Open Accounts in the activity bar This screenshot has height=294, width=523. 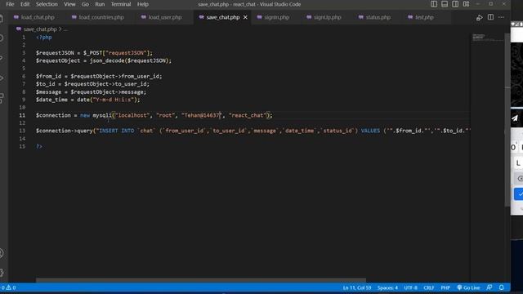(2, 253)
